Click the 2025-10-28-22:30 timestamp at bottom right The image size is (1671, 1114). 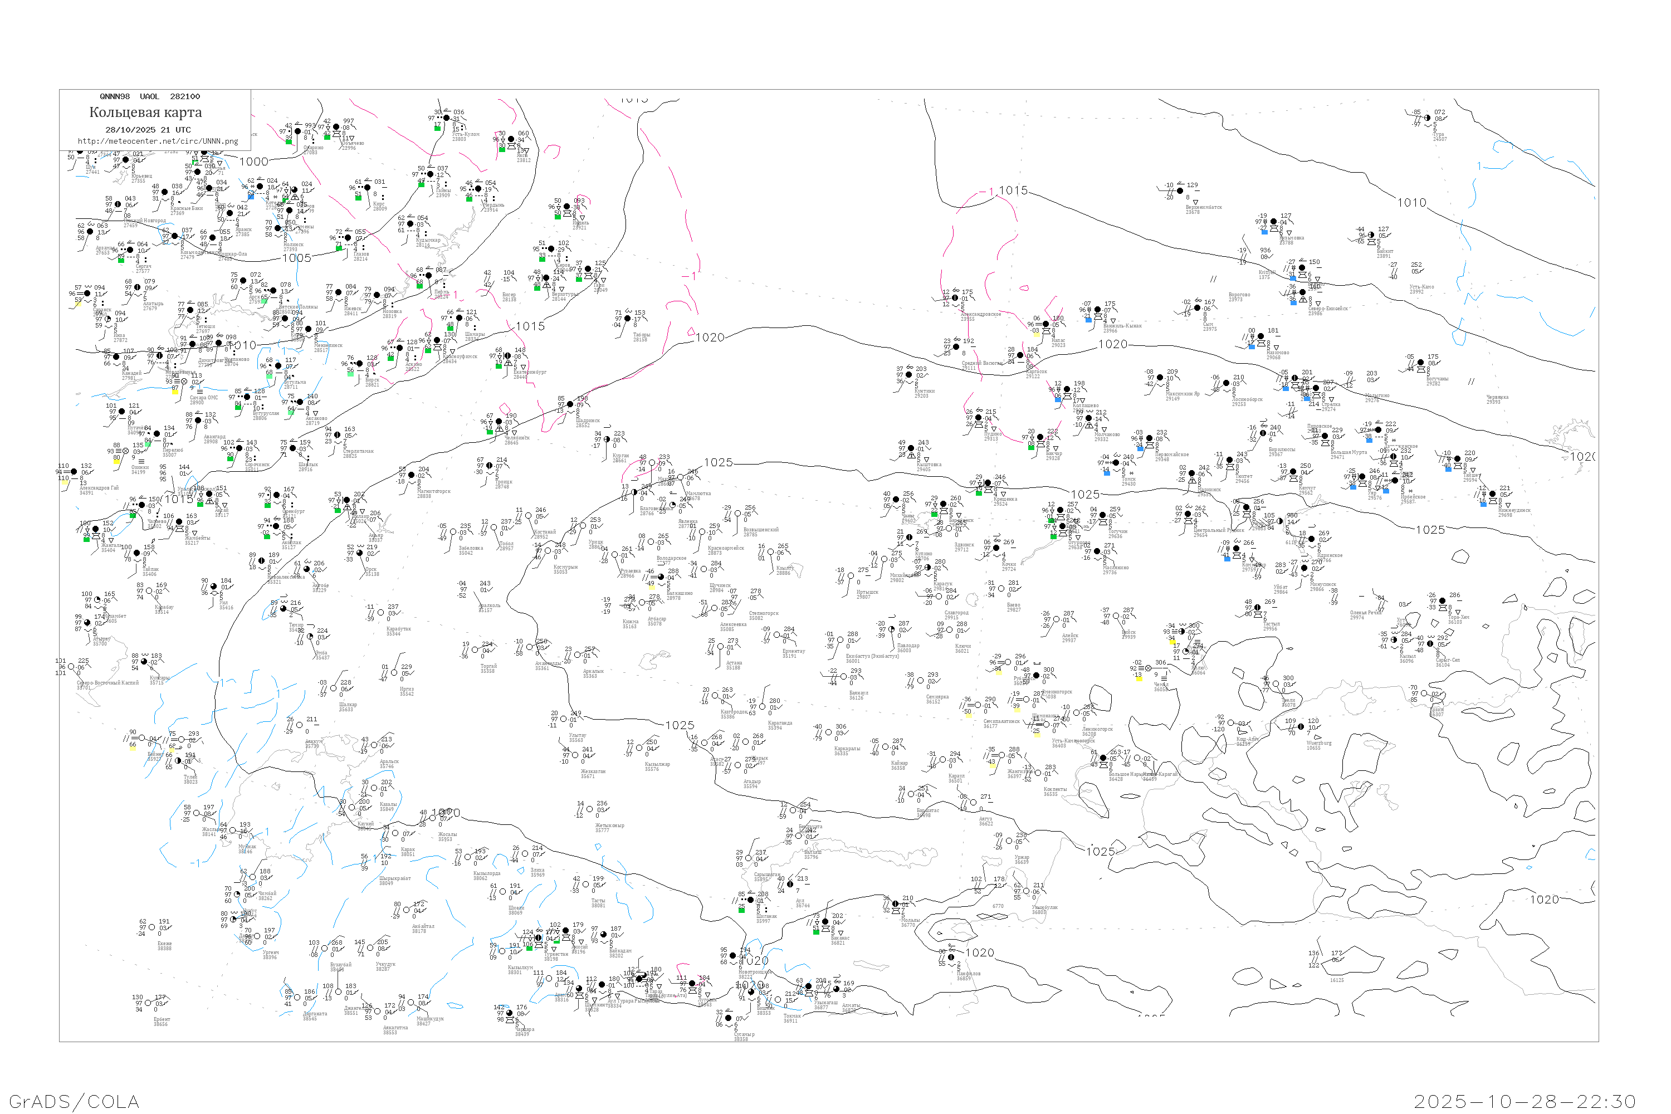tap(1525, 1101)
